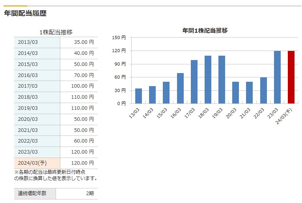The height and width of the screenshot is (203, 302).
Task: Click the 1株配当推移 table title
Action: (x=56, y=32)
